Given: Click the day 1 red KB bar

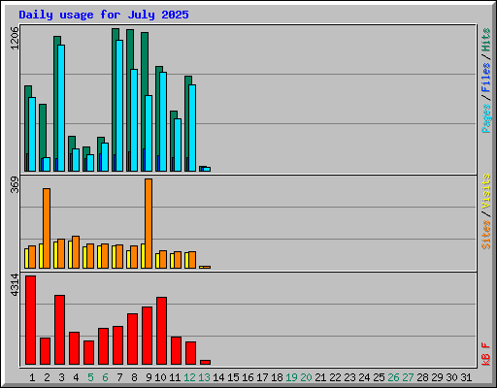Looking at the screenshot, I should [x=30, y=320].
